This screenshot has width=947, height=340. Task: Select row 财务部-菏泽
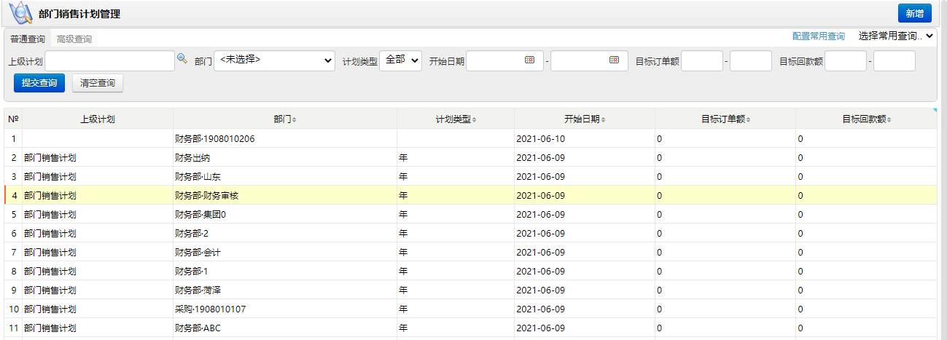[470, 290]
